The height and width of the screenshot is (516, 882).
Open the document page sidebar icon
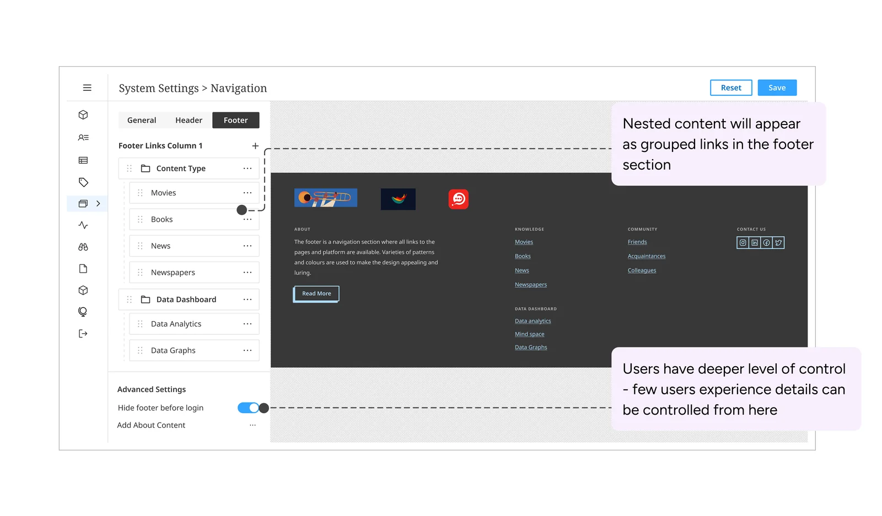click(83, 269)
